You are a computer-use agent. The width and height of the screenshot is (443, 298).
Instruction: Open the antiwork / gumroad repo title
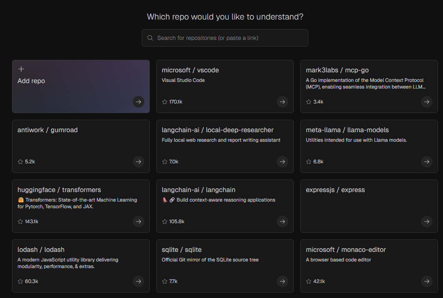pos(47,130)
